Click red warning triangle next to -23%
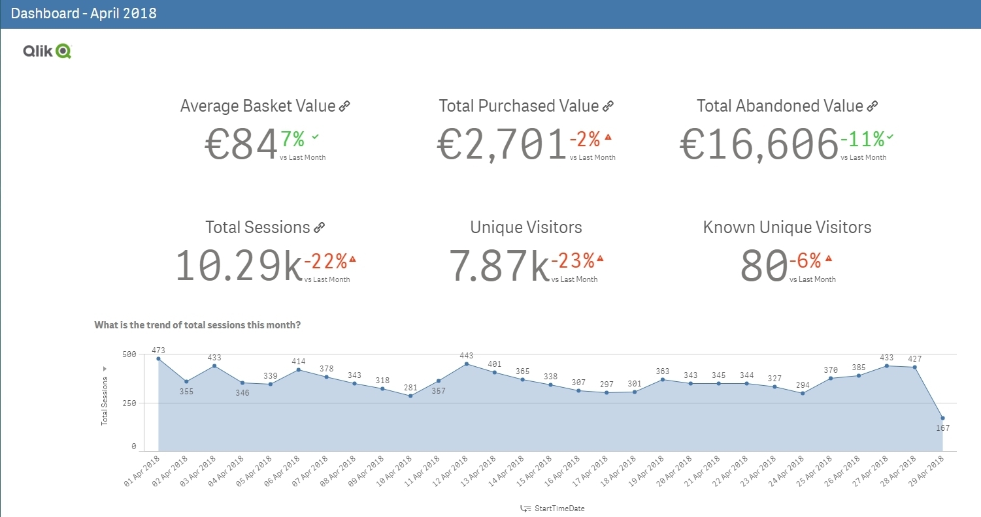Viewport: 981px width, 517px height. tap(600, 259)
